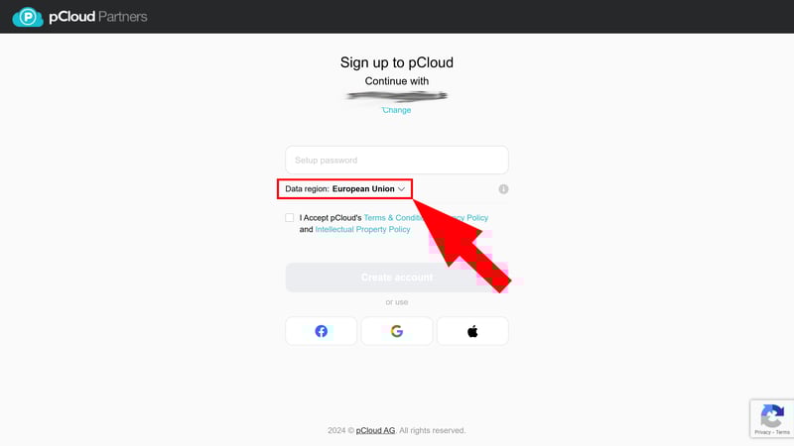Open the Terms & Conditions link
This screenshot has width=794, height=446.
[x=393, y=217]
